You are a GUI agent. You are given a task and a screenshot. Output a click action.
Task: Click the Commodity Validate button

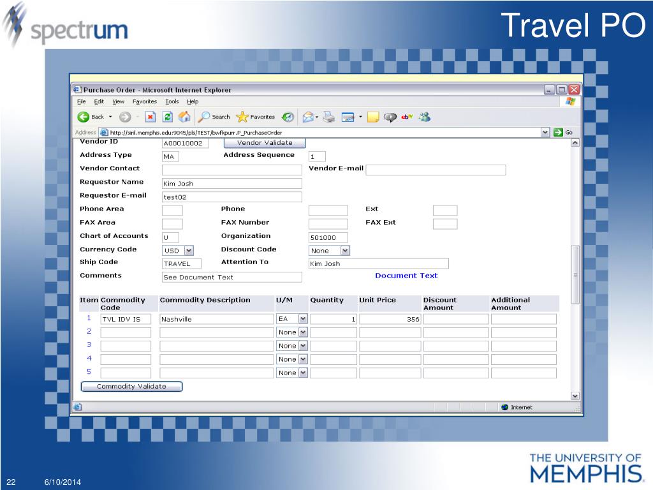[x=131, y=386]
